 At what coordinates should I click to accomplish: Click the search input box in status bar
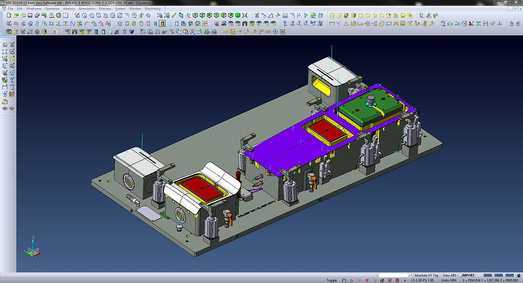tap(395, 276)
